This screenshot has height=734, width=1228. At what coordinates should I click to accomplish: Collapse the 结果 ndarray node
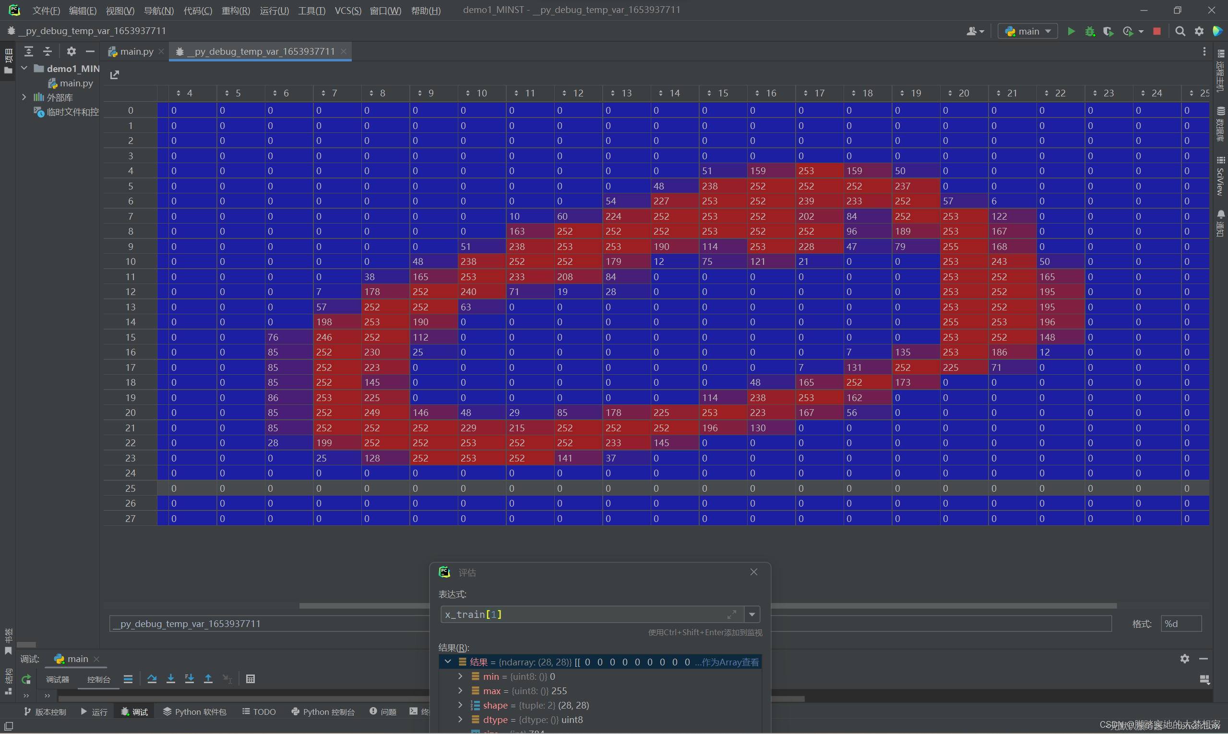(x=448, y=662)
